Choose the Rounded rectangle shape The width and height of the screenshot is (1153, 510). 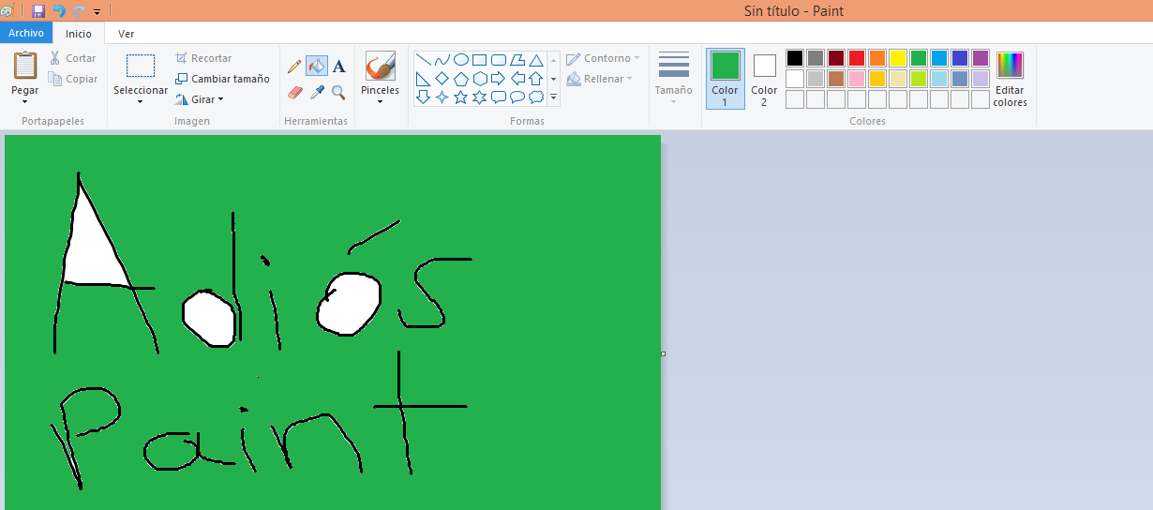[498, 60]
